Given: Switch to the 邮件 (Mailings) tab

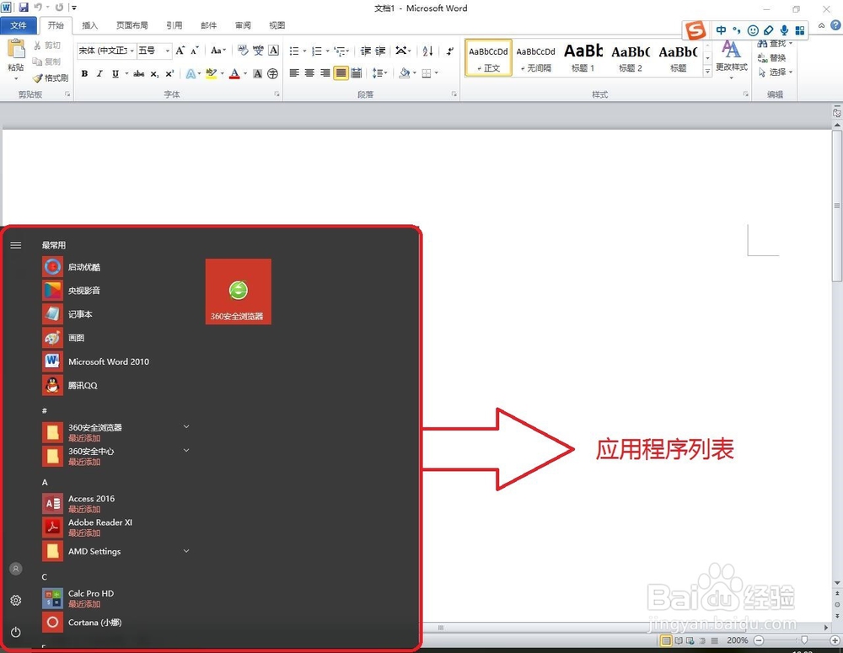Looking at the screenshot, I should coord(208,25).
